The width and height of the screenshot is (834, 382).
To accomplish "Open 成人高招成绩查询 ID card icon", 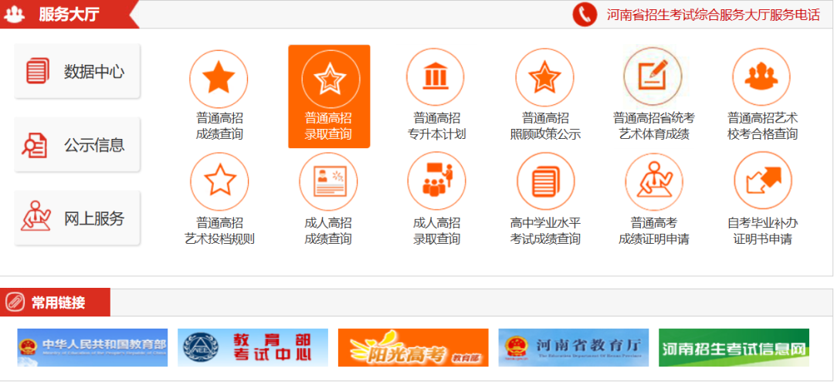I will point(328,181).
